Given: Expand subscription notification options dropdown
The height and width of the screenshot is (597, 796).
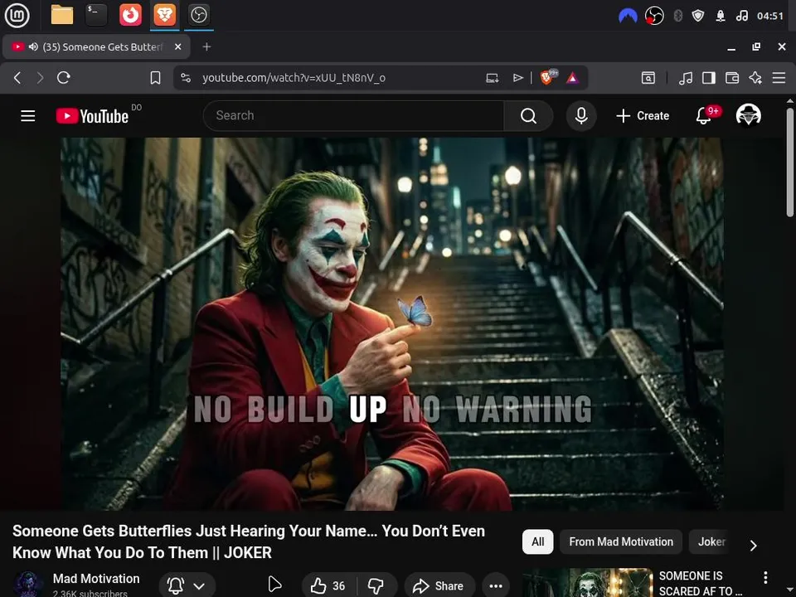Looking at the screenshot, I should (187, 586).
